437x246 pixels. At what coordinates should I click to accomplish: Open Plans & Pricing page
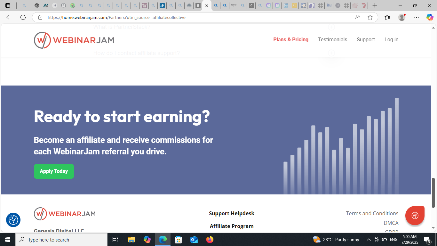291,39
